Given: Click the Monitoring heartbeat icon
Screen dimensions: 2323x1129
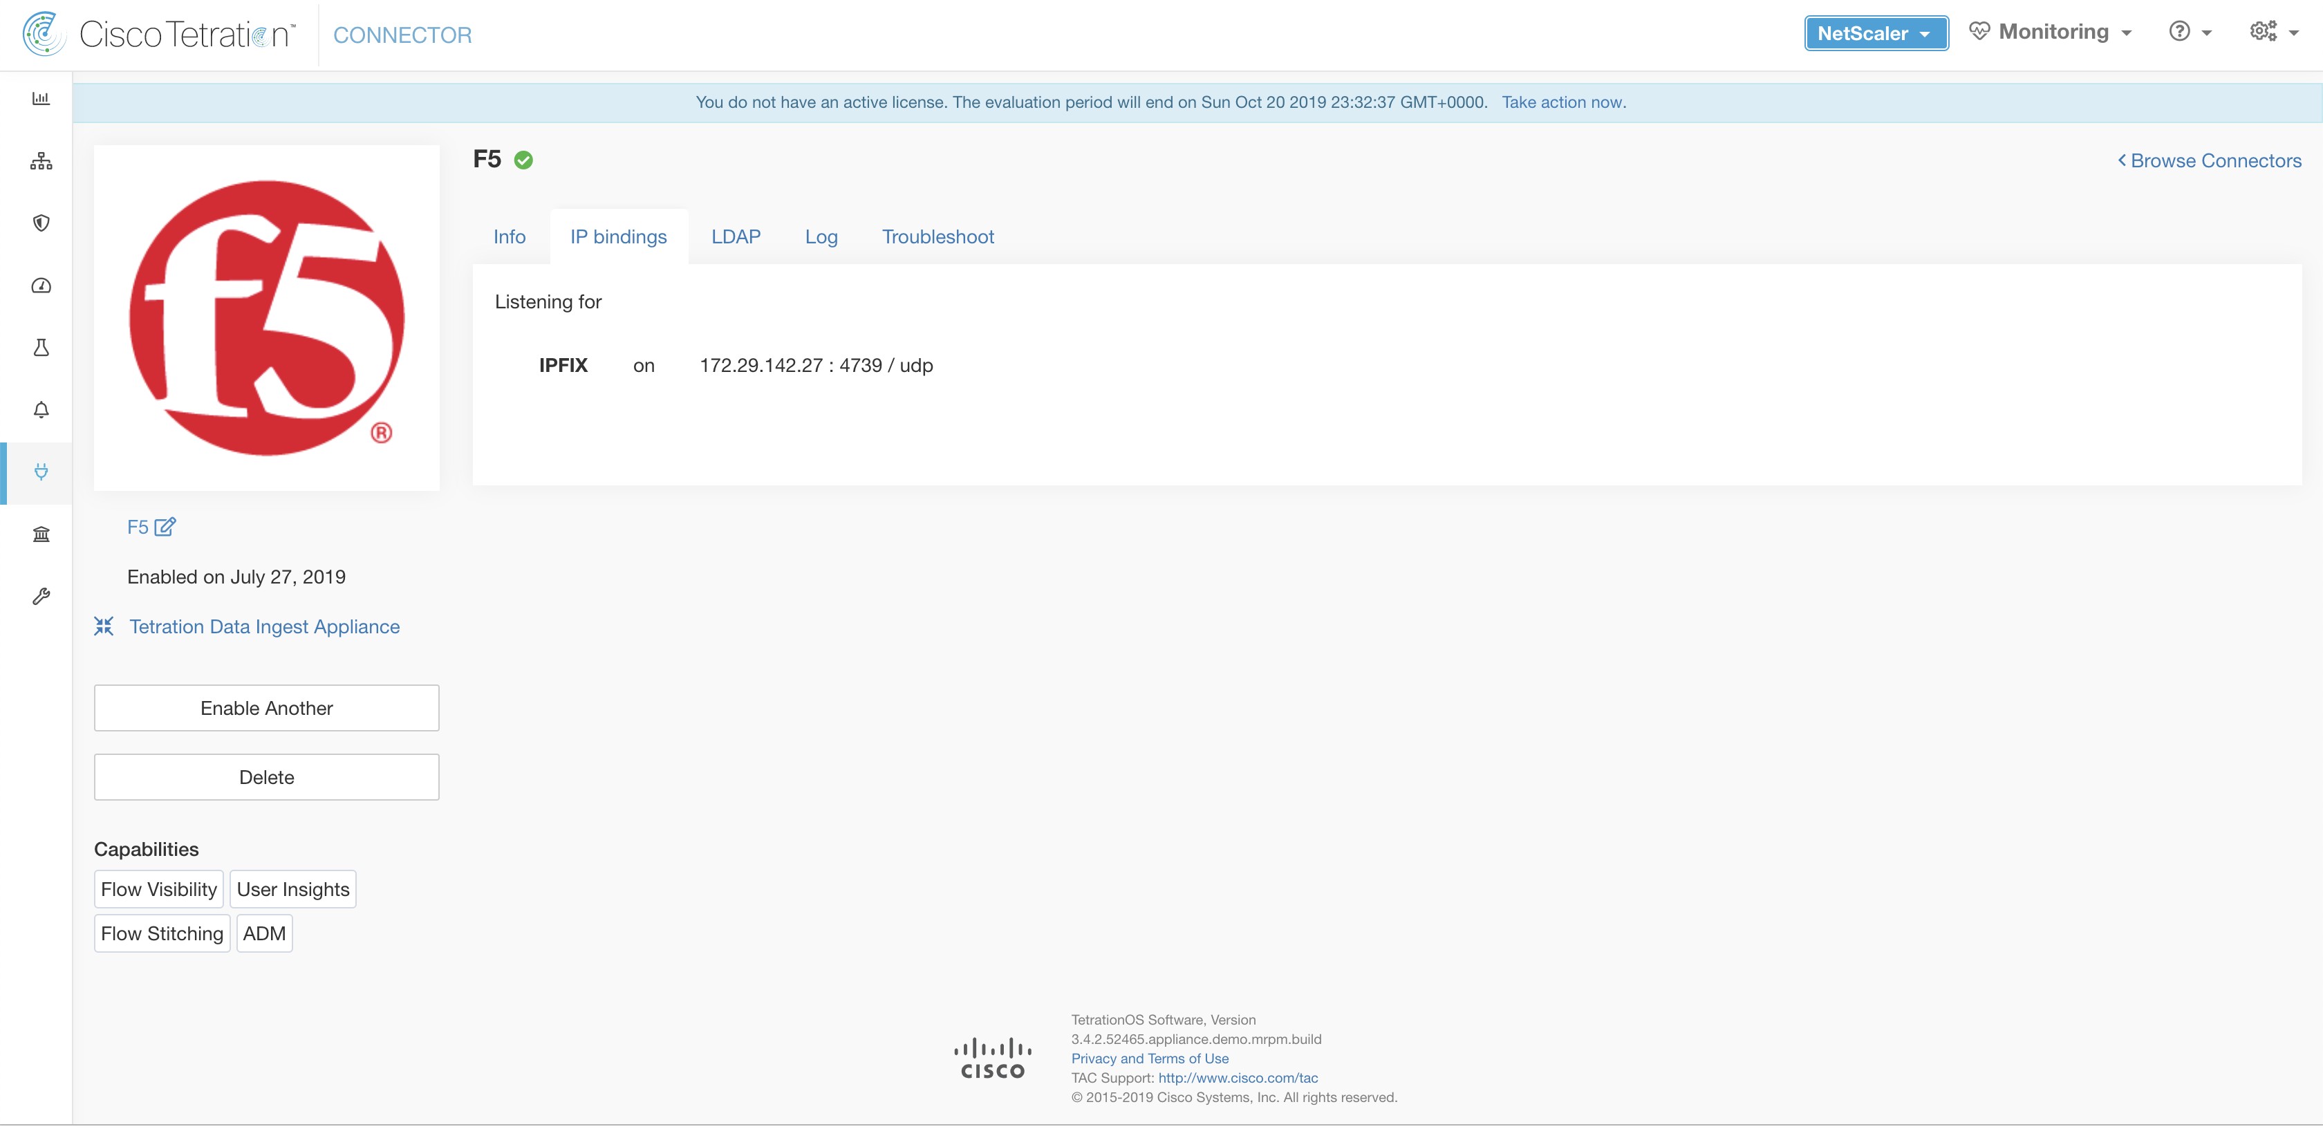Looking at the screenshot, I should (1979, 32).
